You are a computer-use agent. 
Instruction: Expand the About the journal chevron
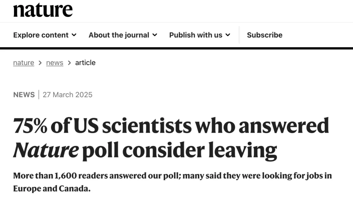155,35
